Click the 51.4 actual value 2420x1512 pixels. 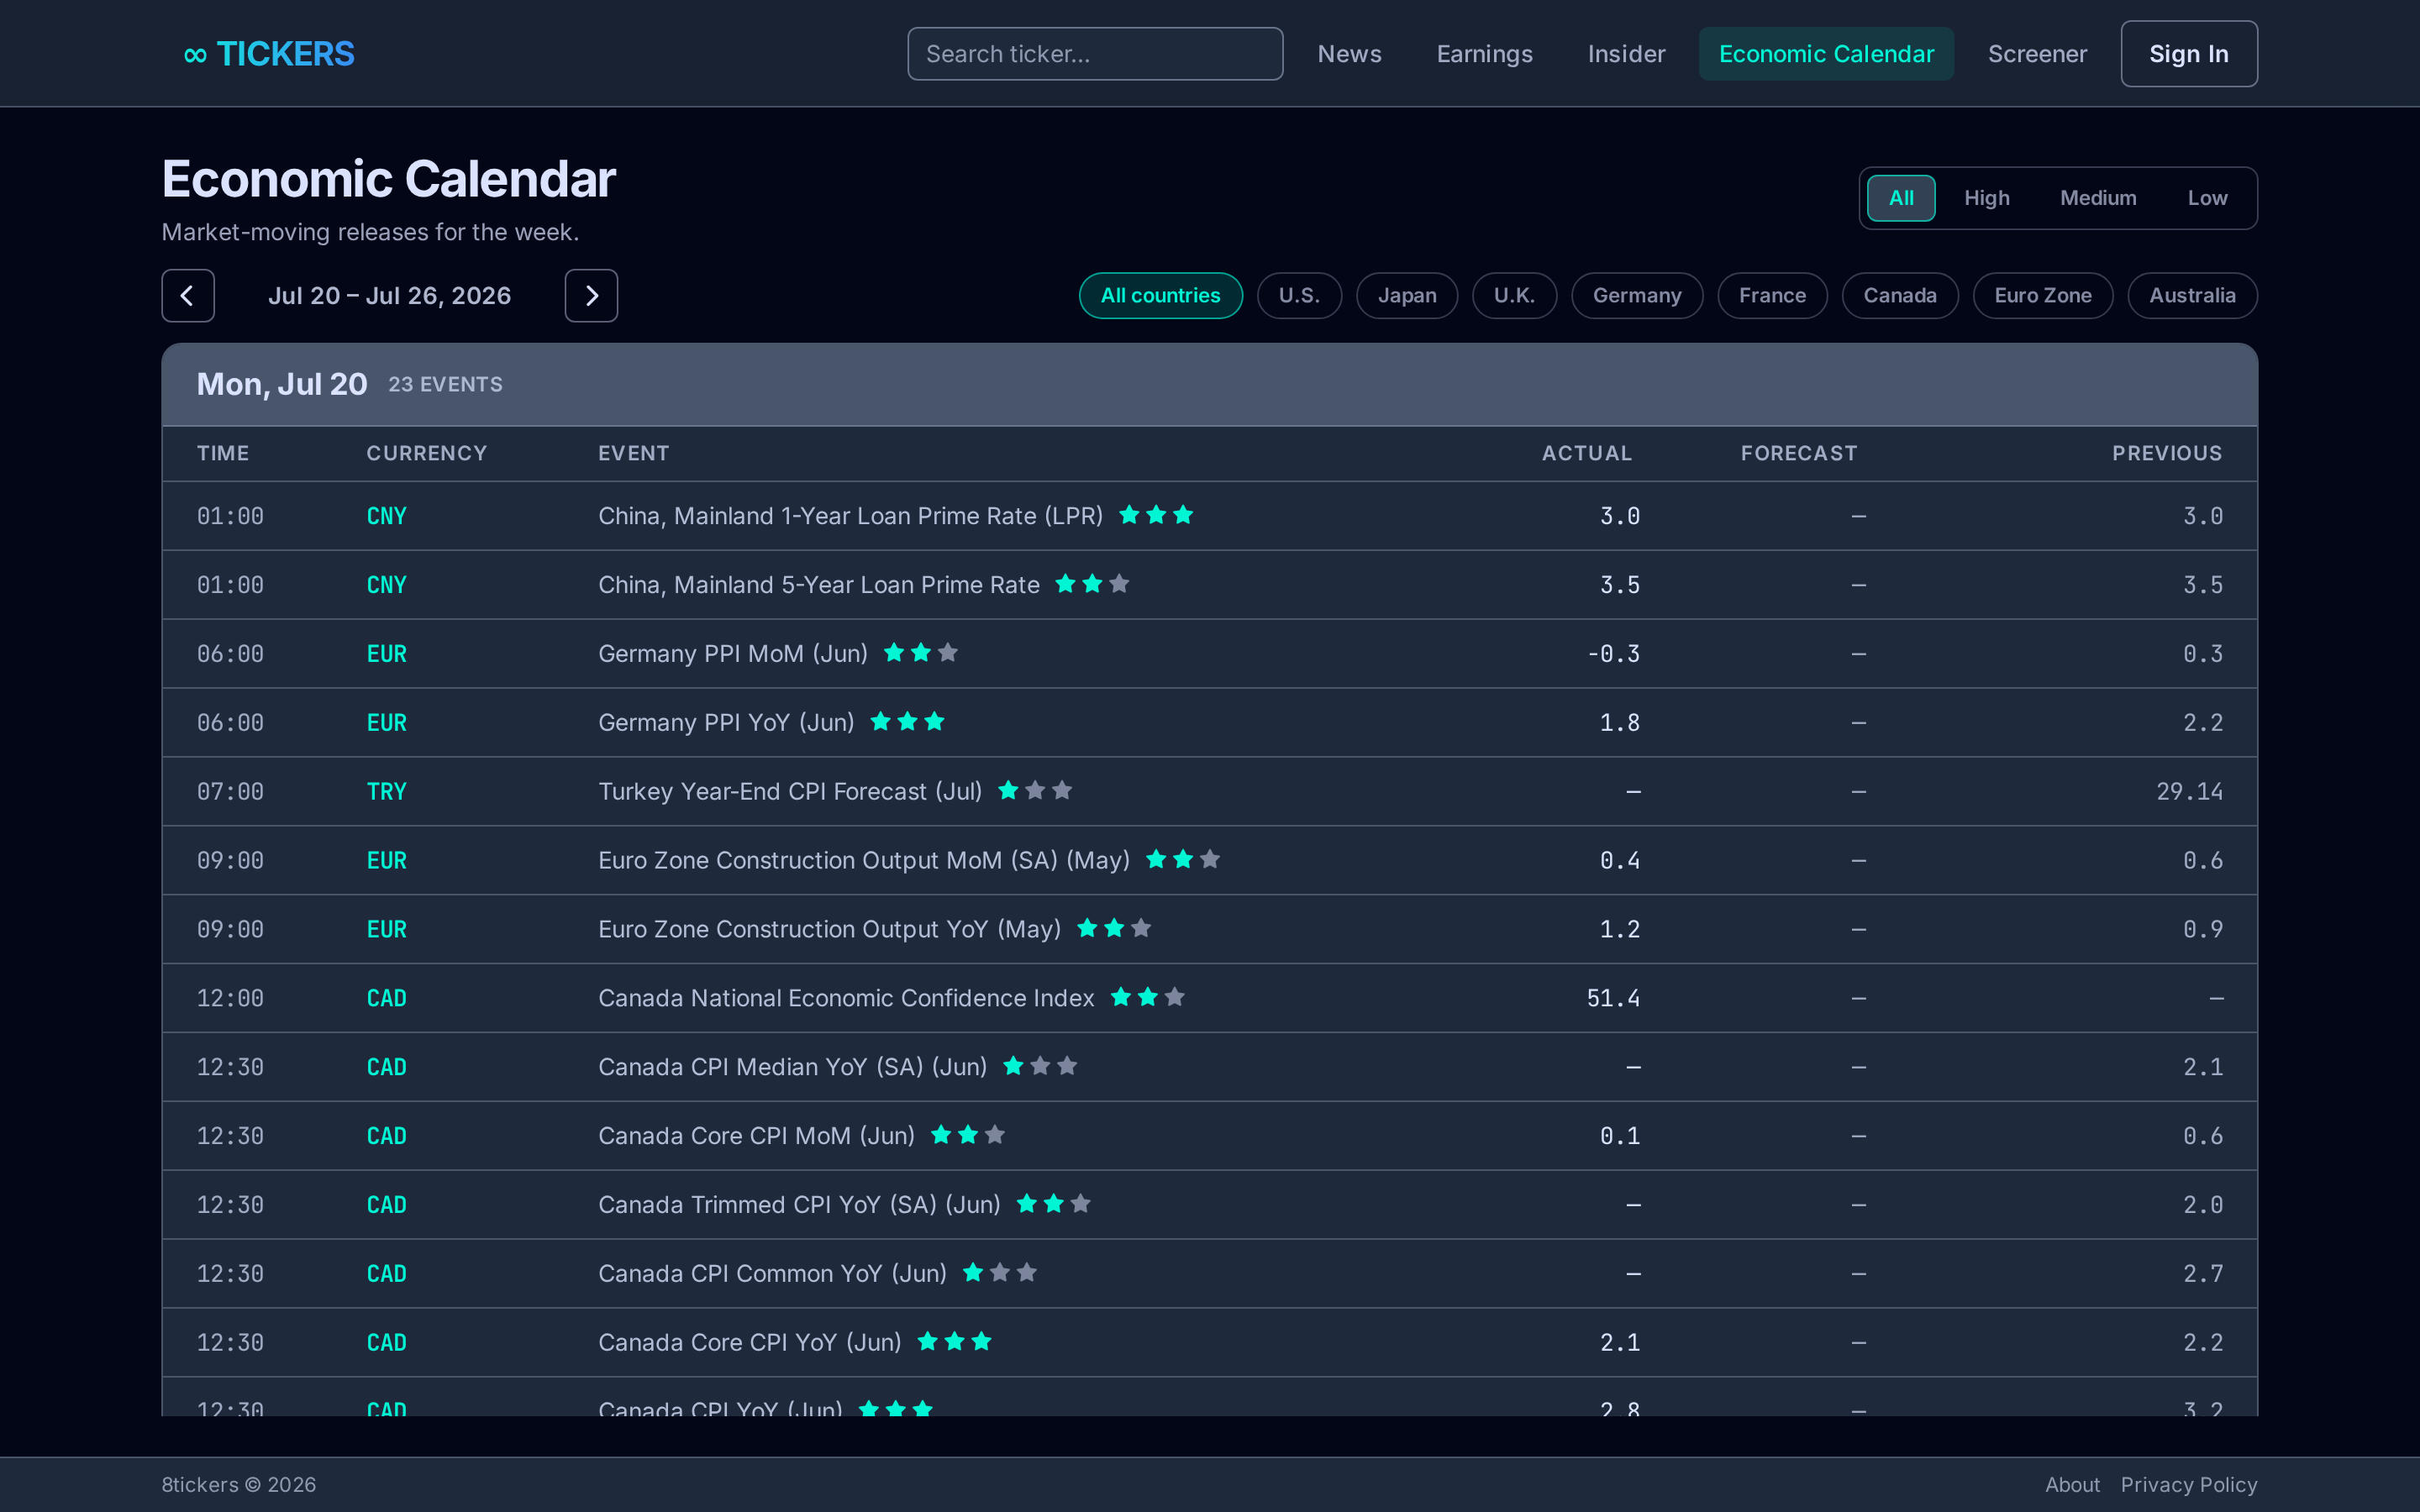(x=1613, y=998)
